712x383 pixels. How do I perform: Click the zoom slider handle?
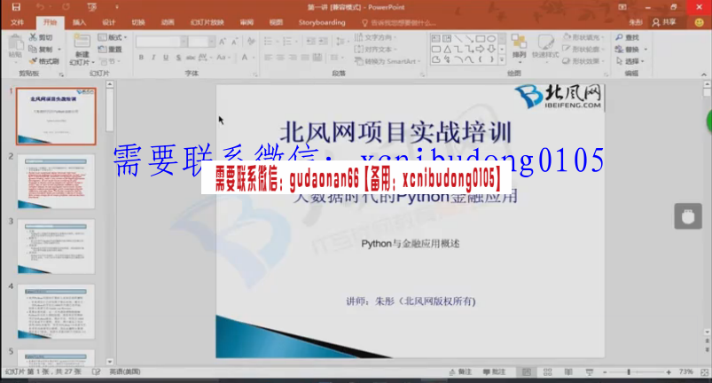click(629, 372)
